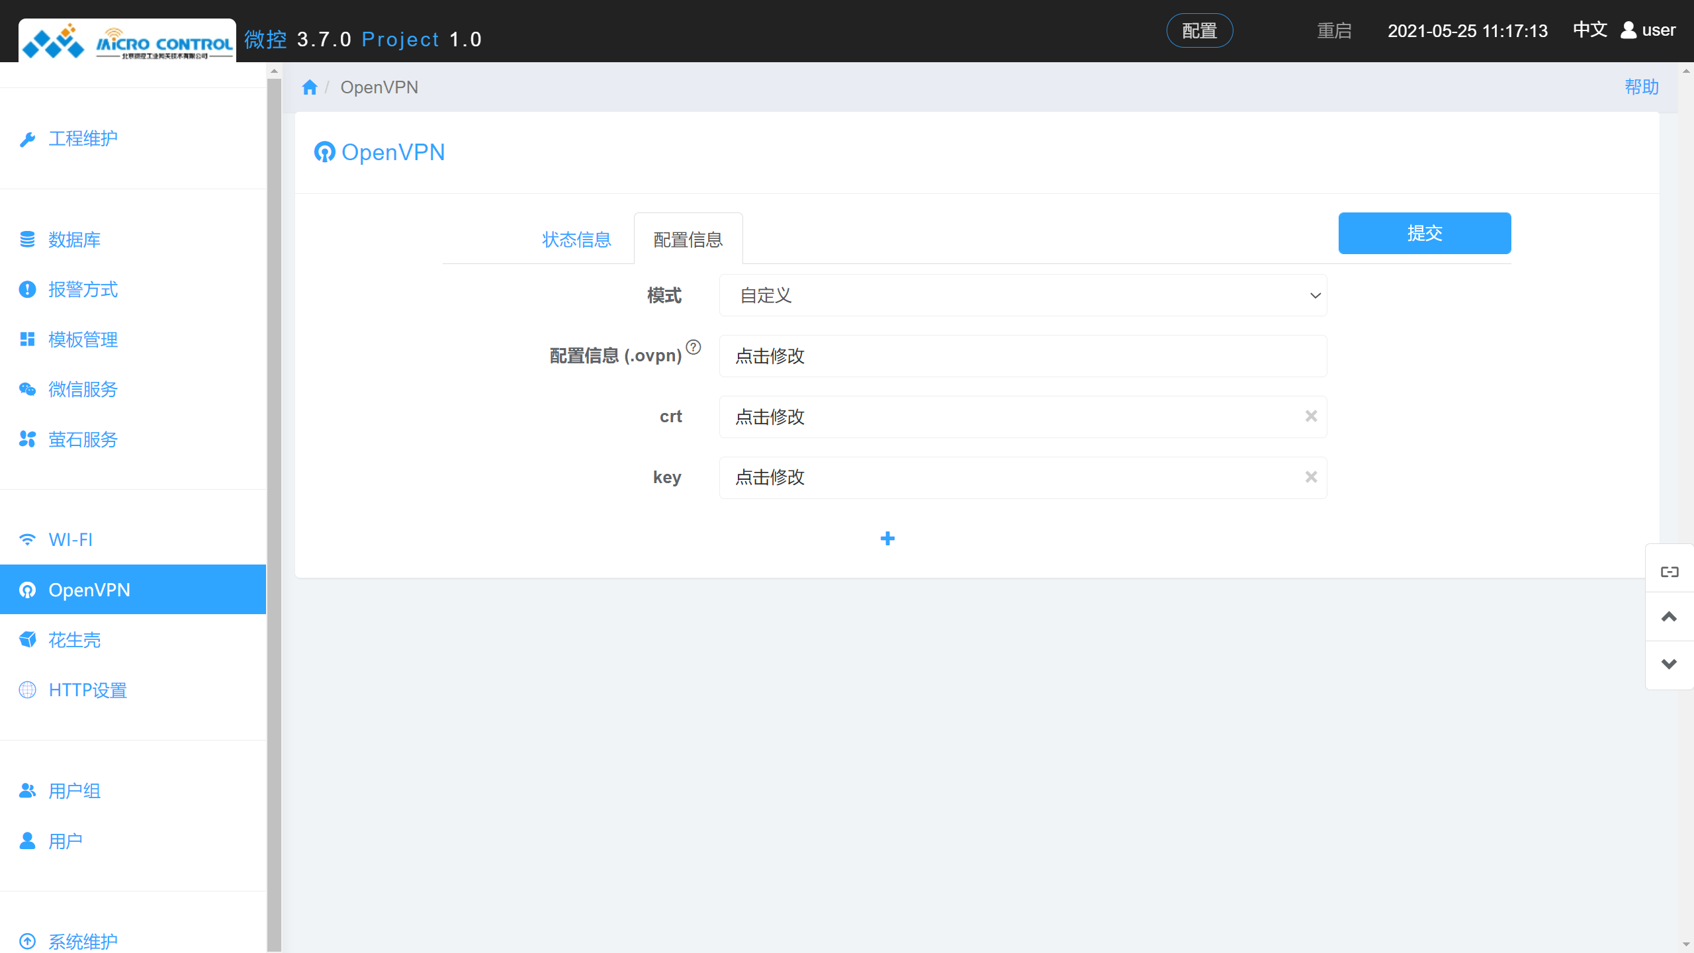This screenshot has width=1694, height=953.
Task: Click the question mark beside 配置信息 (.ovpn)
Action: 693,347
